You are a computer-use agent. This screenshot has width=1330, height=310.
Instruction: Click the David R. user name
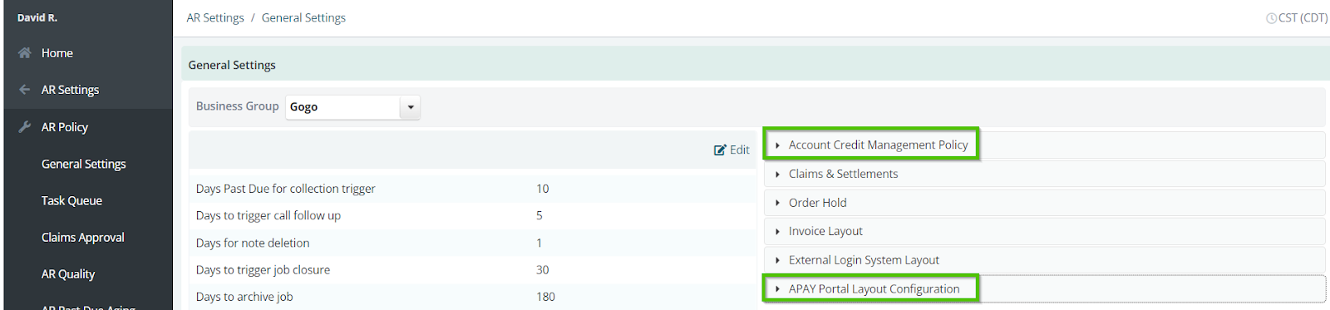click(x=37, y=17)
